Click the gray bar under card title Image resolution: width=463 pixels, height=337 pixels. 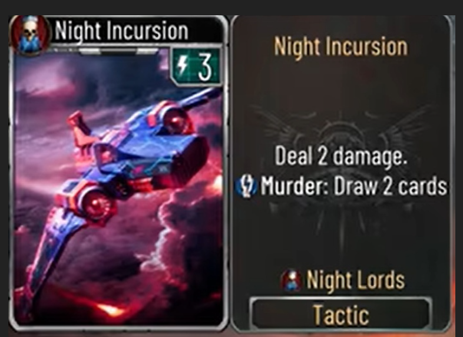coord(118,51)
